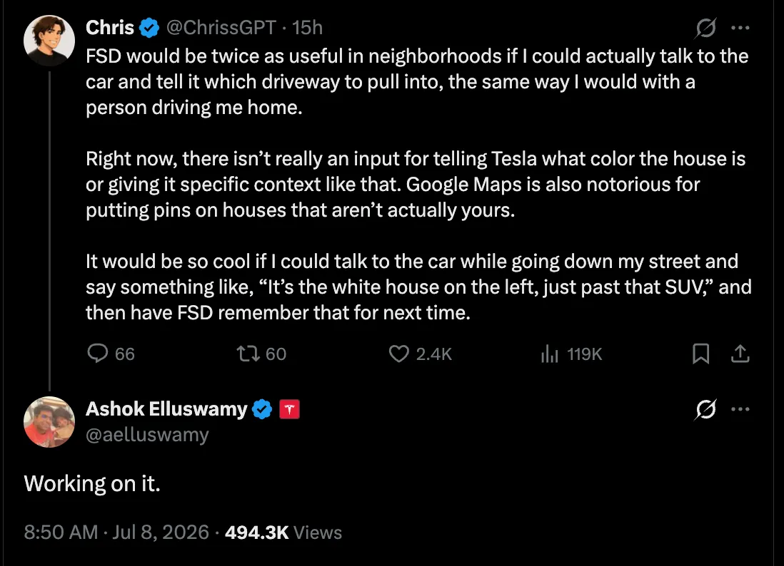This screenshot has height=566, width=784.
Task: Open the 15h timestamp link
Action: (x=307, y=28)
